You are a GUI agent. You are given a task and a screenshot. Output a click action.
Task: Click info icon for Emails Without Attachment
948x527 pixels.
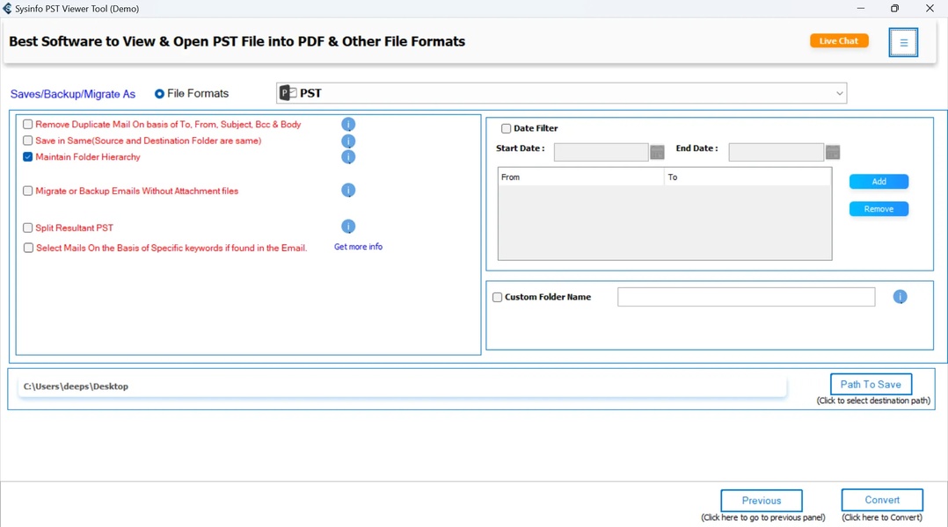[348, 191]
